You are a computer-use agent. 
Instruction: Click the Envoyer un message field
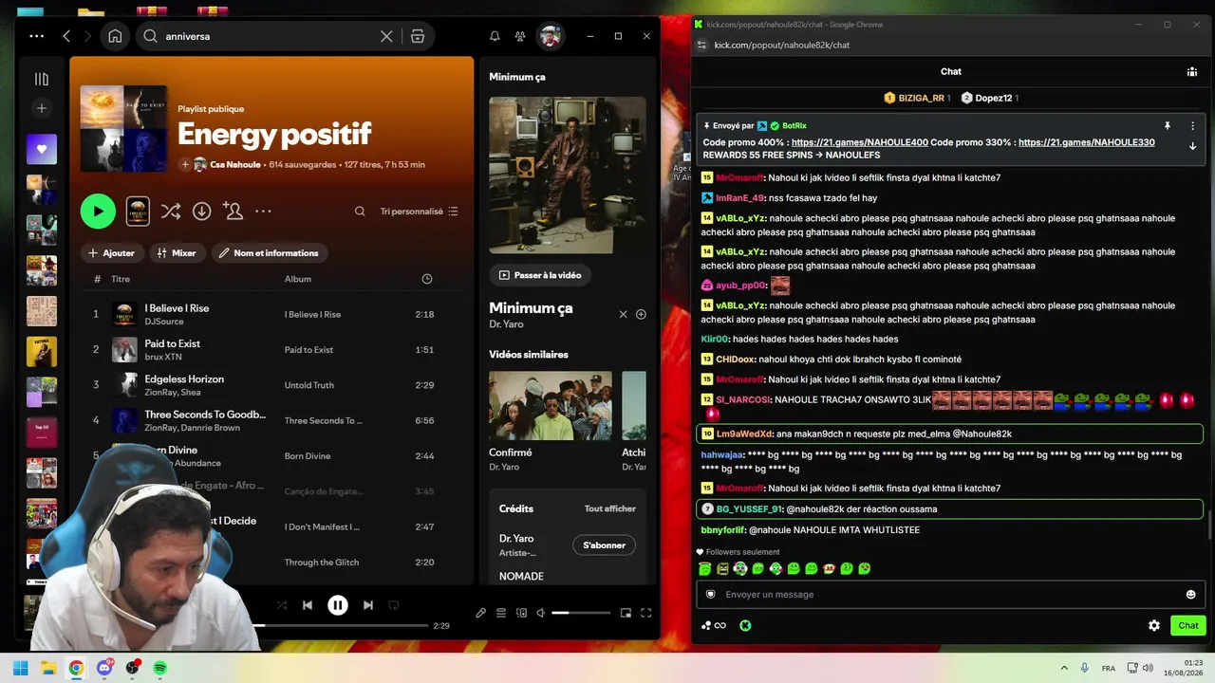coord(949,595)
